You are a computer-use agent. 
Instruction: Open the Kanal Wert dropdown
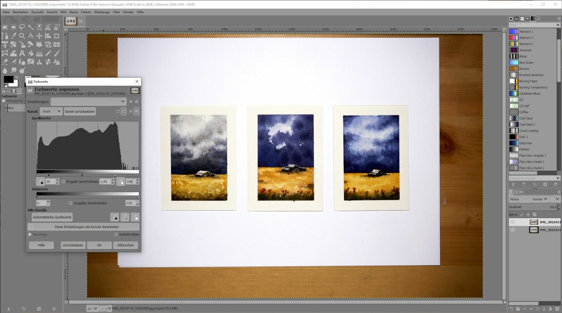[x=51, y=111]
